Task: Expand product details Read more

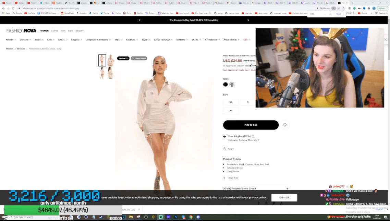Action: pyautogui.click(x=231, y=178)
